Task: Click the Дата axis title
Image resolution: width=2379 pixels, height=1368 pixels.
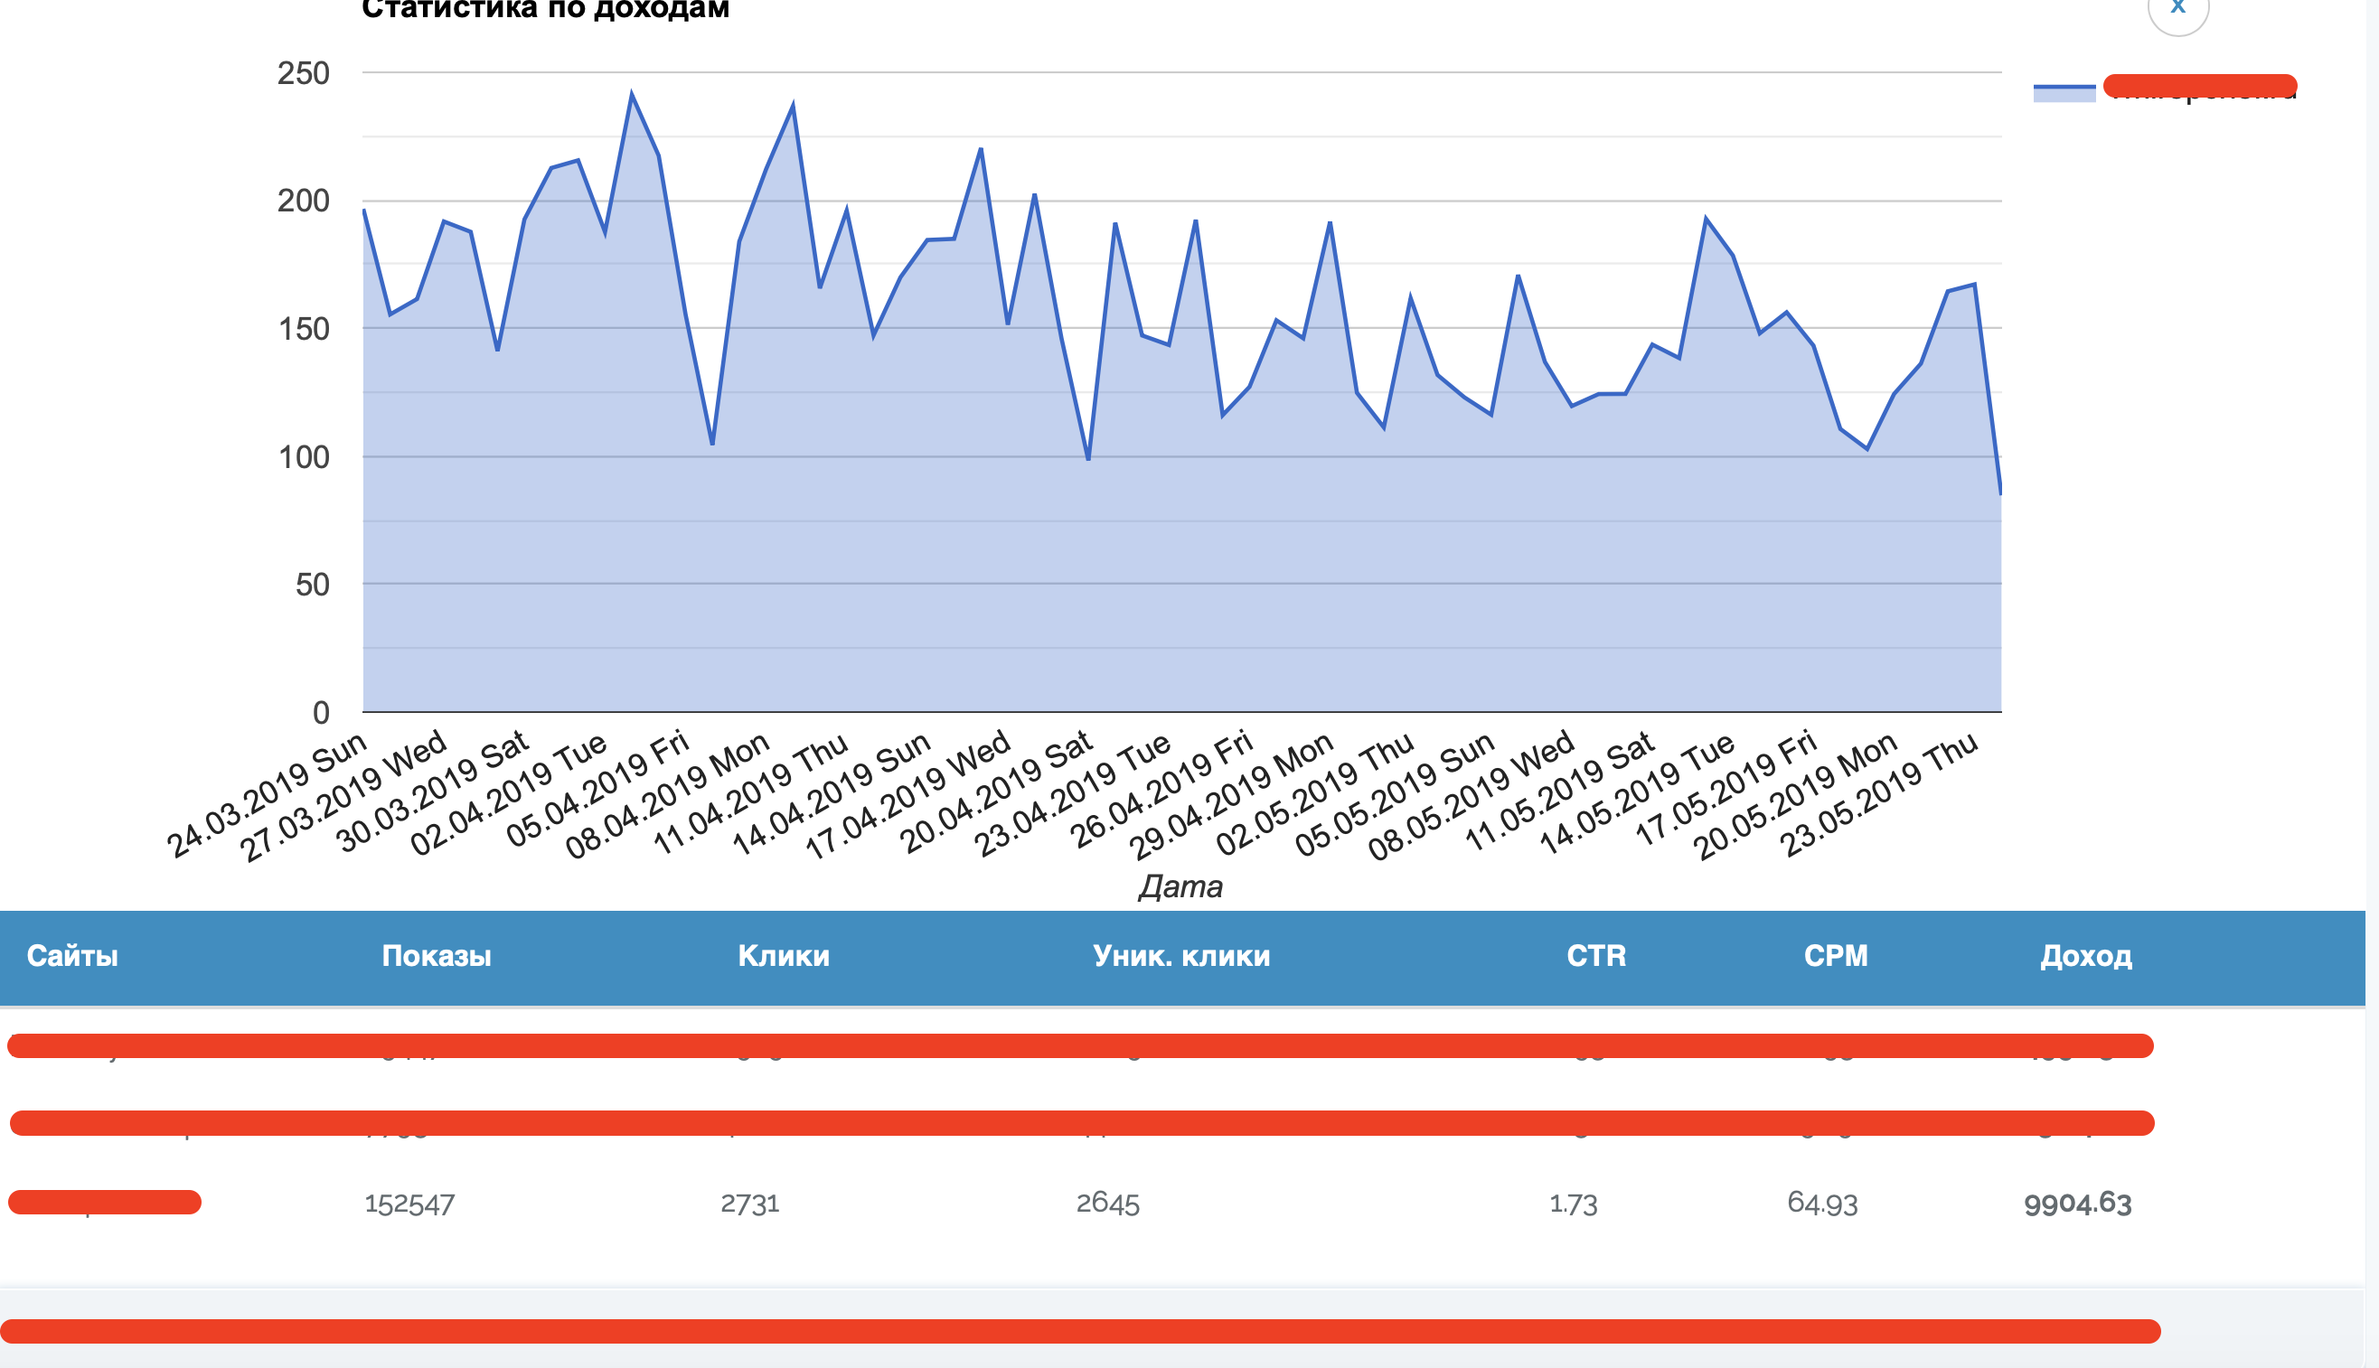Action: [x=1180, y=886]
